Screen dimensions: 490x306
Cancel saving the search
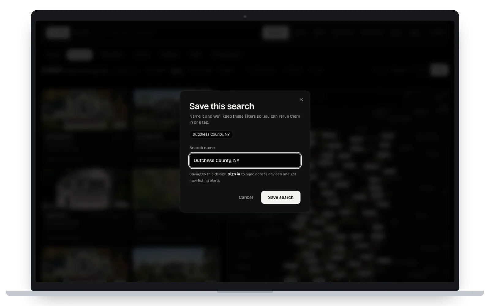pyautogui.click(x=246, y=197)
